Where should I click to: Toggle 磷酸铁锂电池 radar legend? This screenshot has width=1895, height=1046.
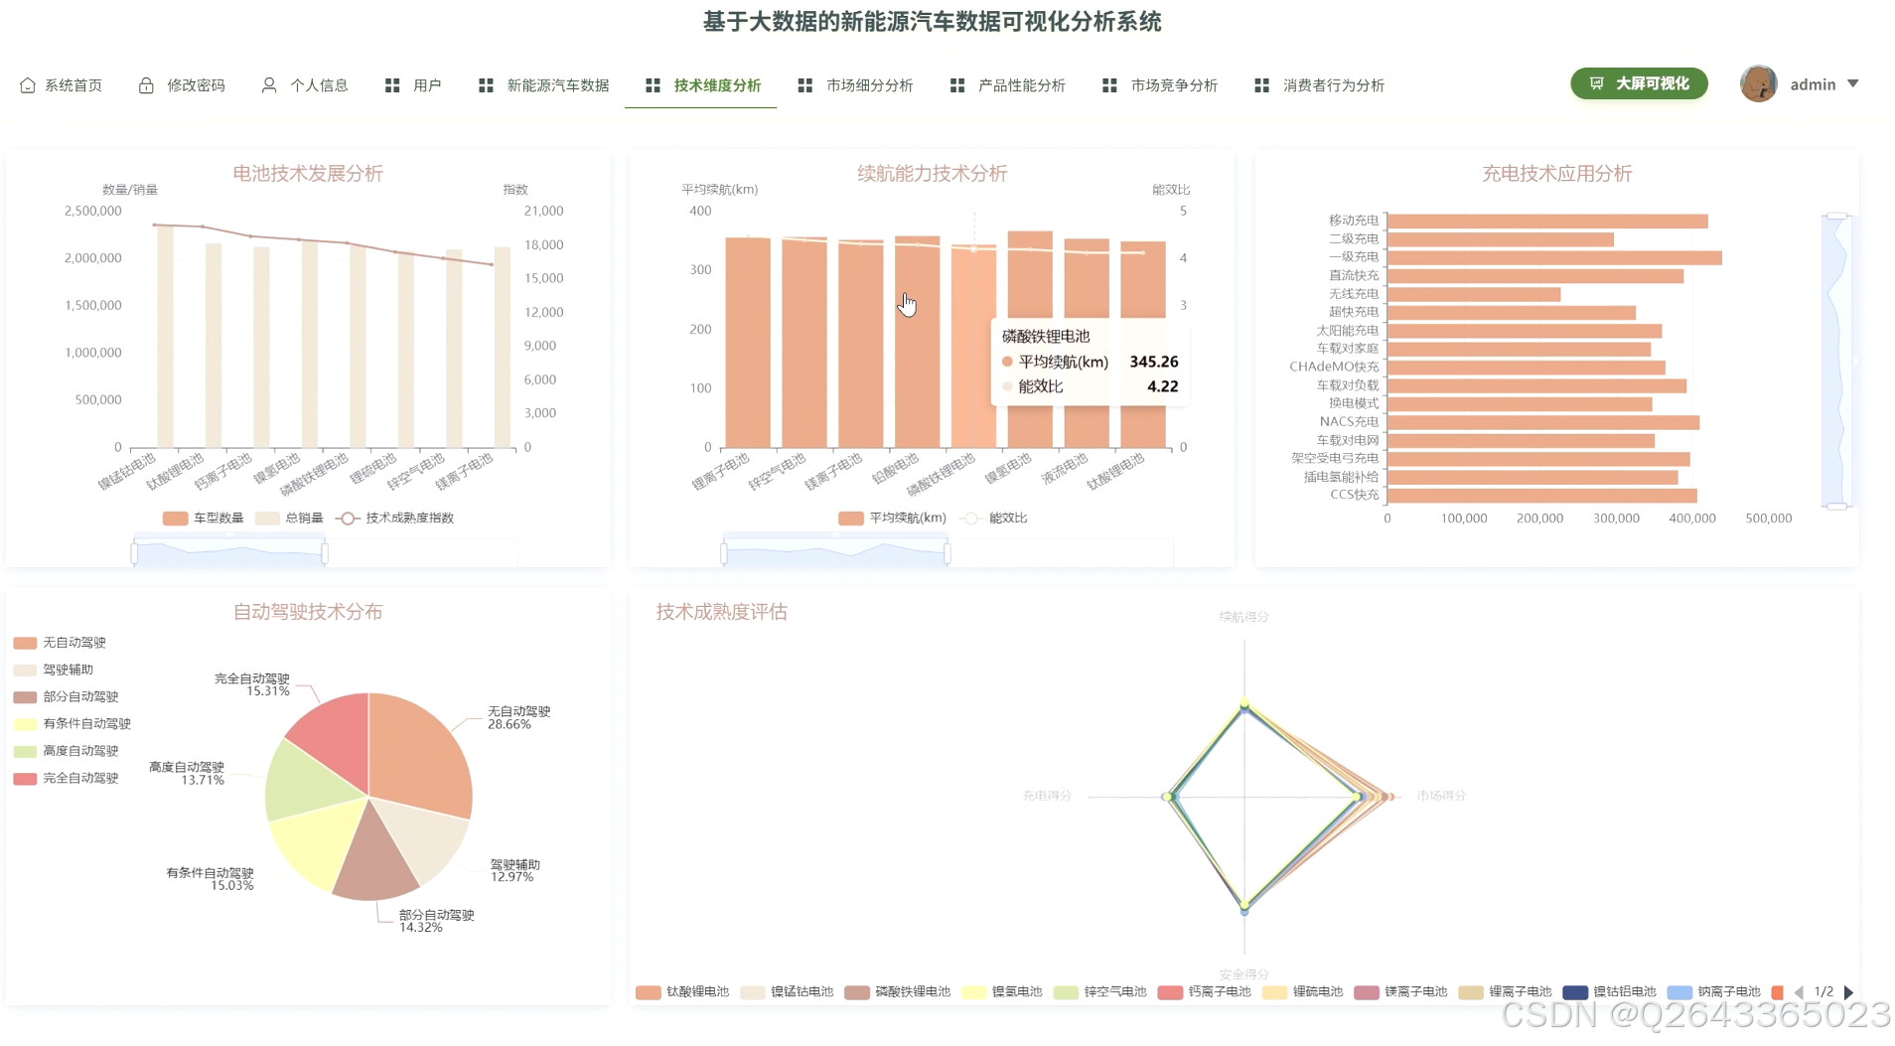pyautogui.click(x=898, y=991)
